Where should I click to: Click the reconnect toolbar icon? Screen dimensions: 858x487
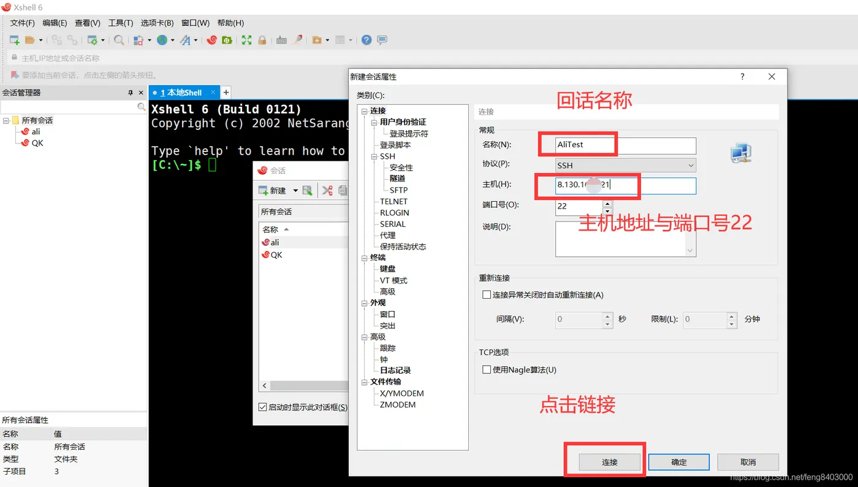pos(72,40)
